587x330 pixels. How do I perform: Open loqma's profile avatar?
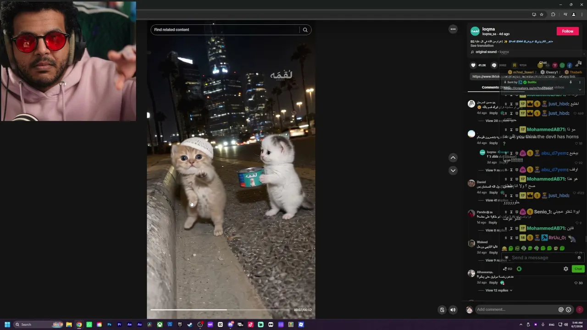(x=475, y=31)
